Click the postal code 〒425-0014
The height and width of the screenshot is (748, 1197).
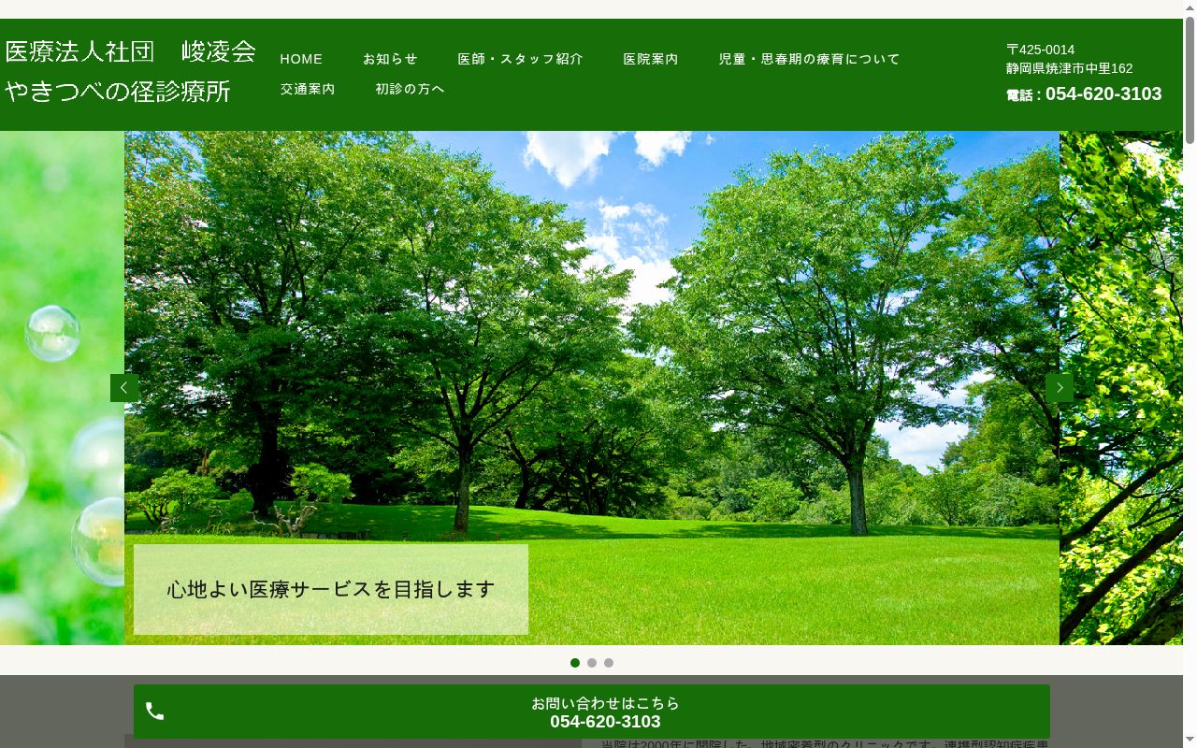1041,50
